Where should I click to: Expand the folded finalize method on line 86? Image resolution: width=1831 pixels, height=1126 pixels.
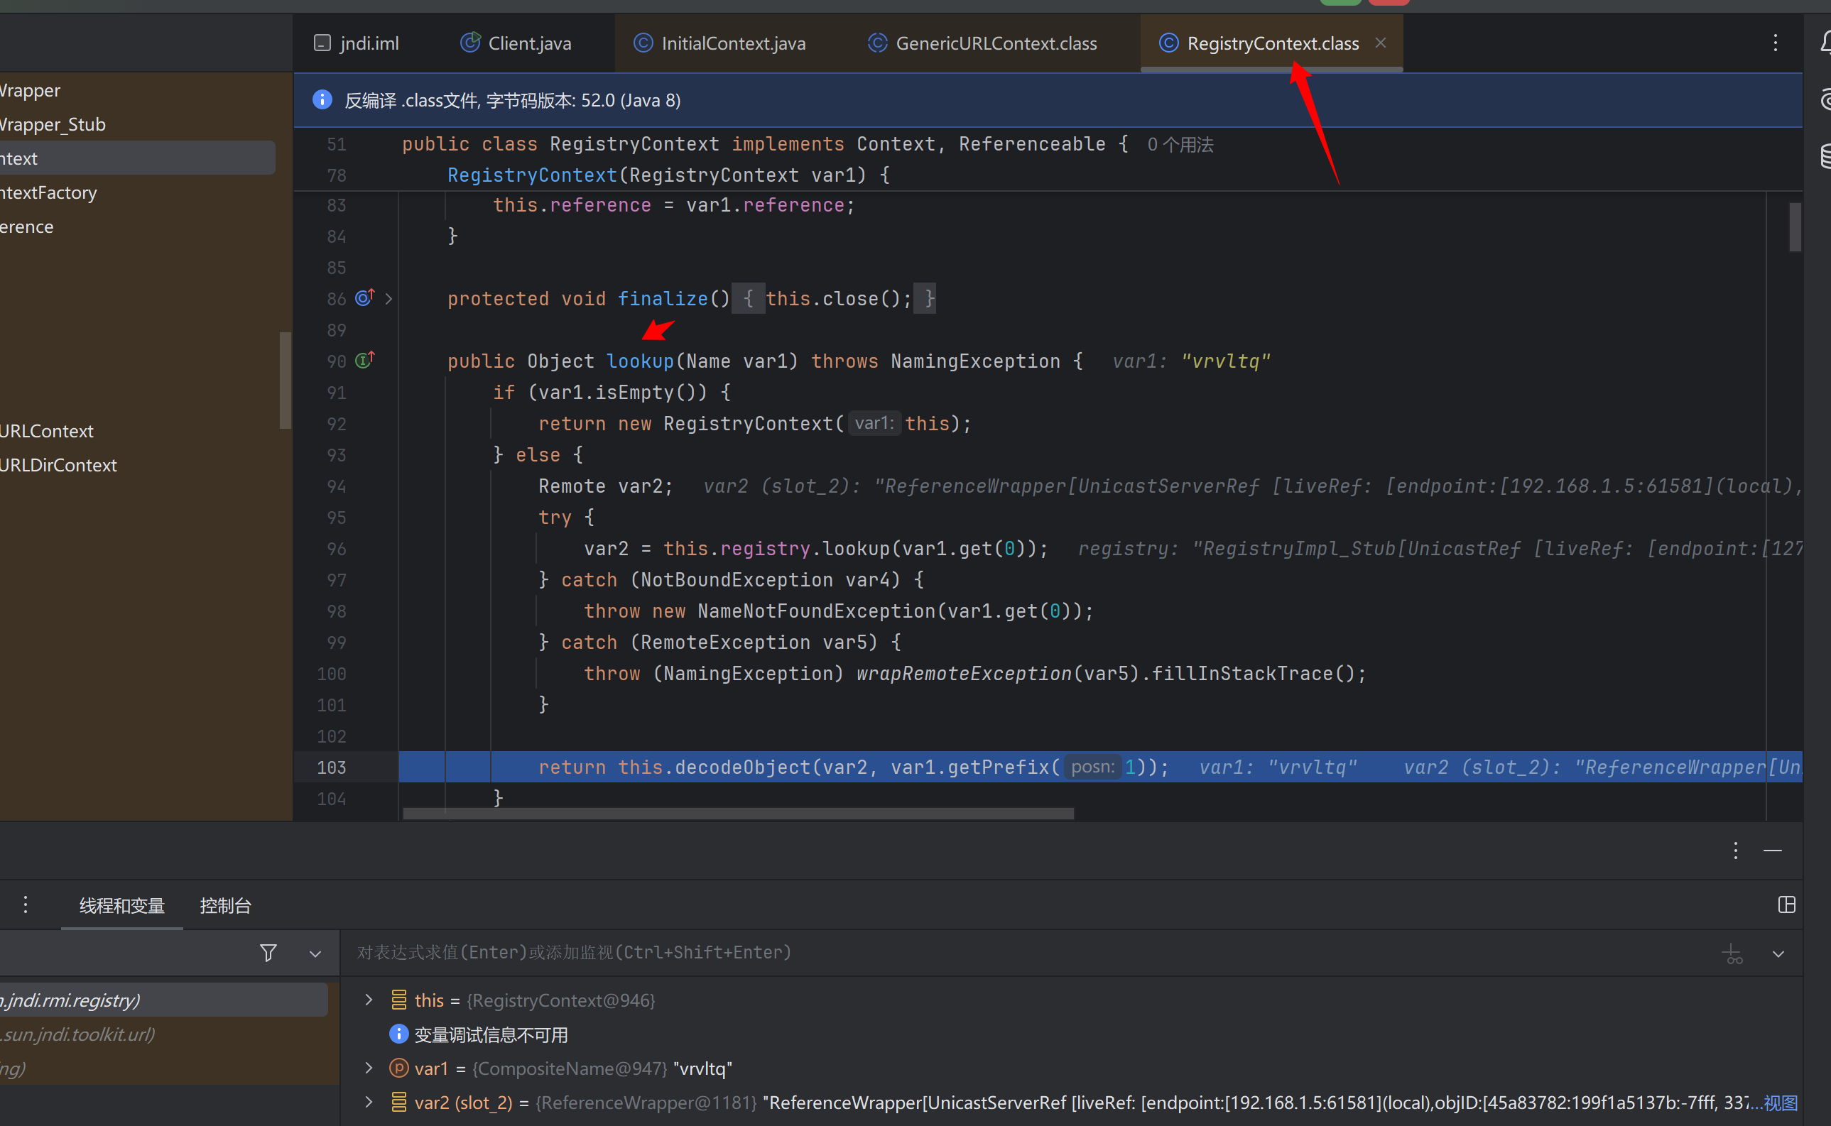(x=389, y=299)
